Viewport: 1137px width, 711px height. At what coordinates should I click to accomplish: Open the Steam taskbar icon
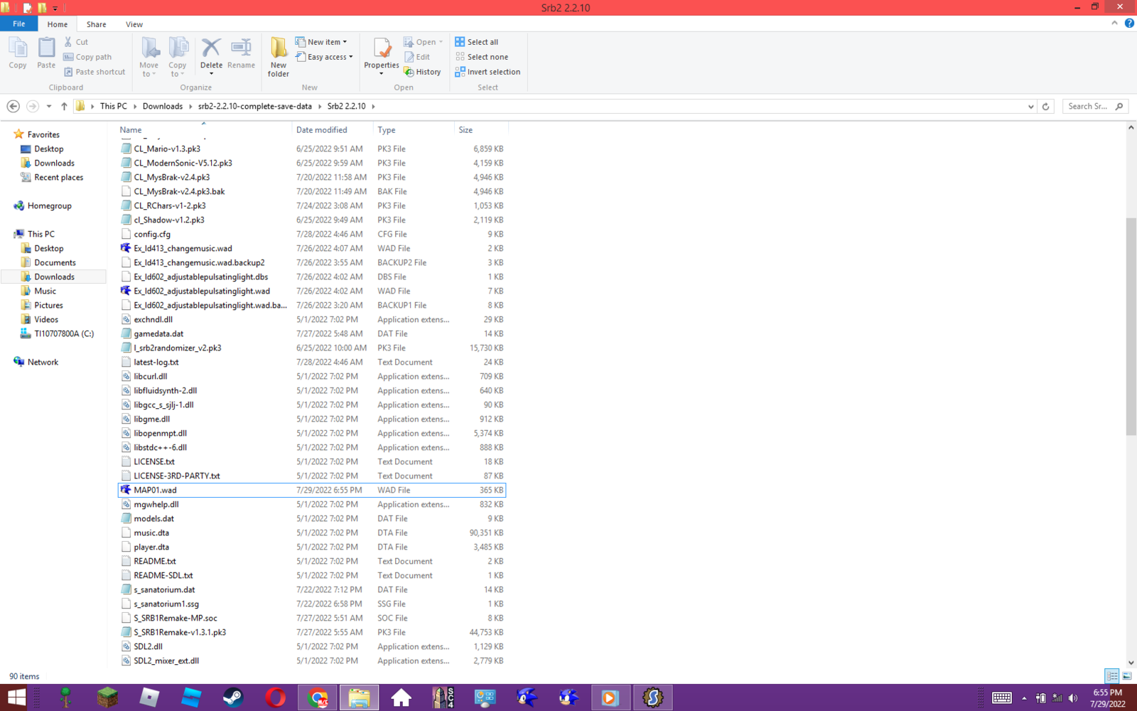(233, 697)
